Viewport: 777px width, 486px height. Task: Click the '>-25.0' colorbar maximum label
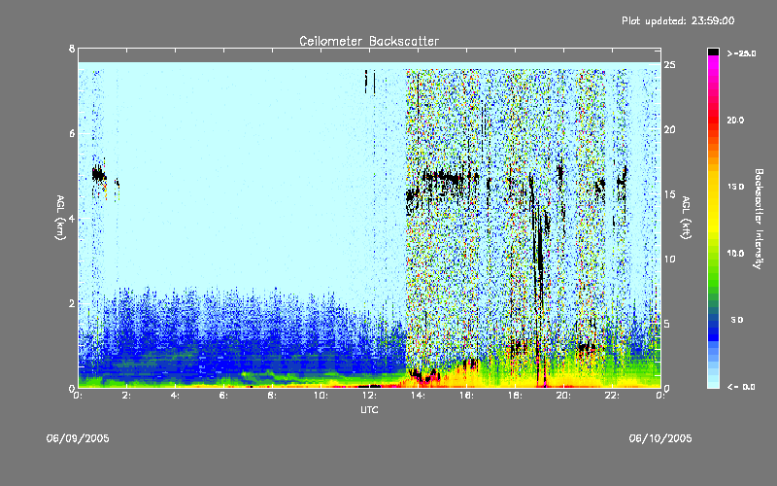coord(742,53)
